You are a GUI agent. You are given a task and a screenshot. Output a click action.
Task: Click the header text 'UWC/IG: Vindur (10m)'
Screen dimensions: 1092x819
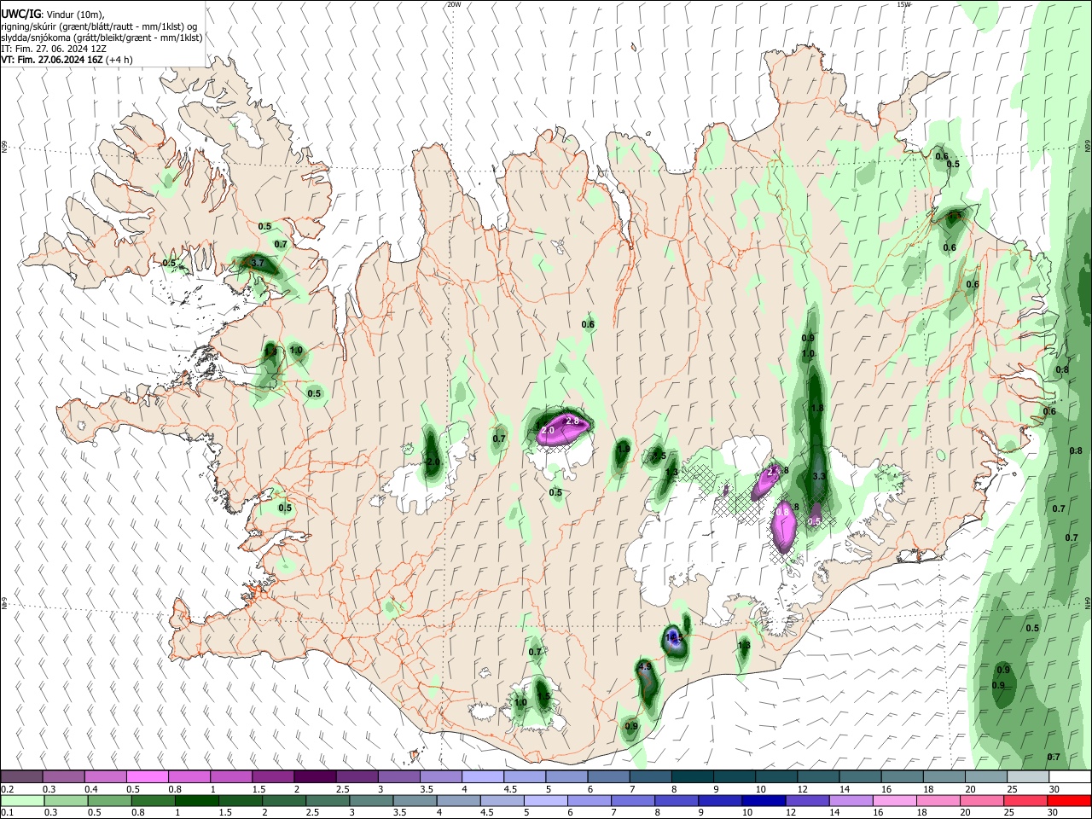coord(53,14)
